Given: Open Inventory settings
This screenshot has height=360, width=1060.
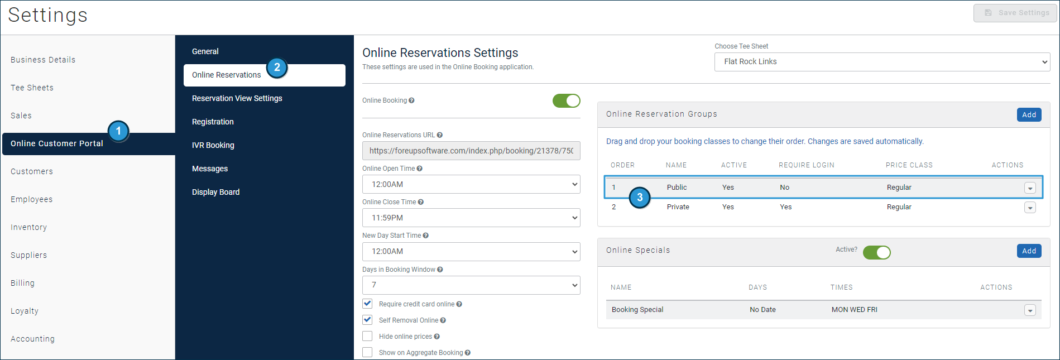Looking at the screenshot, I should tap(28, 227).
